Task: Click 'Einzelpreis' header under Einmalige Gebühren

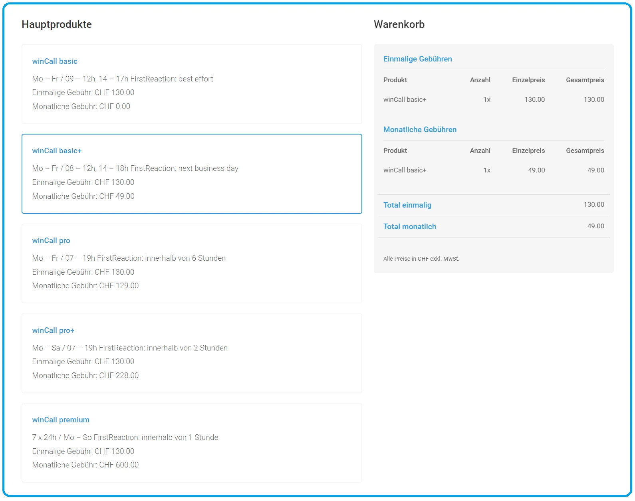Action: point(528,80)
